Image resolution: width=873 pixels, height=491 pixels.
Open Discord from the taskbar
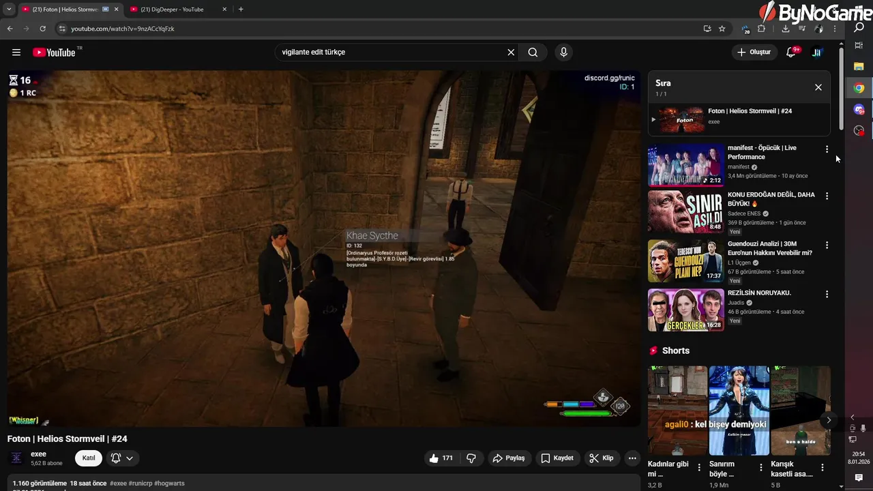point(859,109)
